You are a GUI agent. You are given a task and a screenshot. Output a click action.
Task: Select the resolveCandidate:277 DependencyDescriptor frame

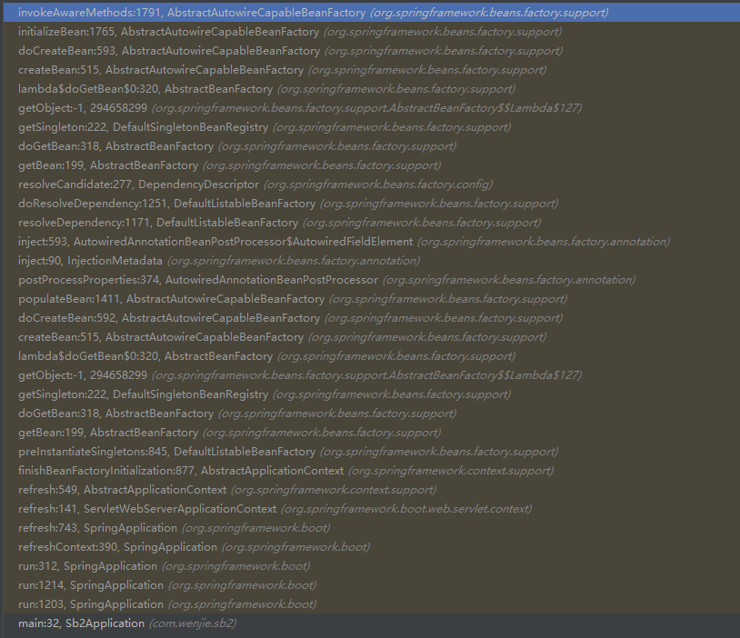(372, 184)
